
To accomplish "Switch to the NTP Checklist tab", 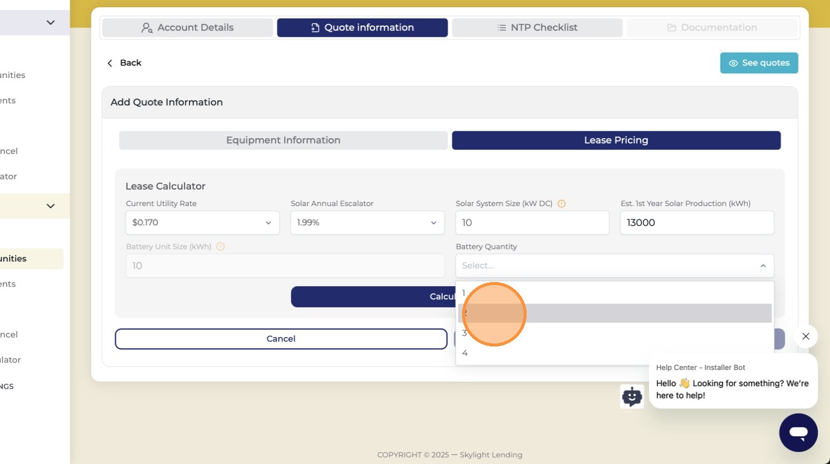I will [537, 28].
